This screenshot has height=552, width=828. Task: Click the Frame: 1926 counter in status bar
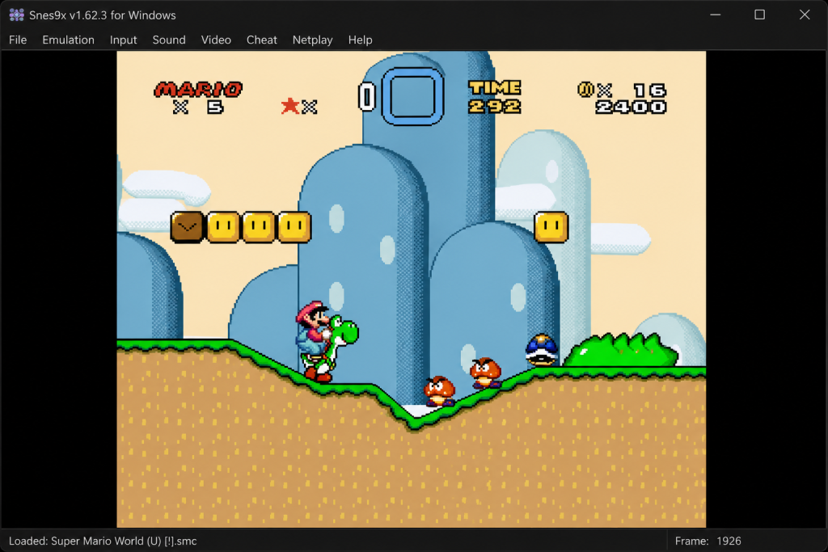click(708, 541)
